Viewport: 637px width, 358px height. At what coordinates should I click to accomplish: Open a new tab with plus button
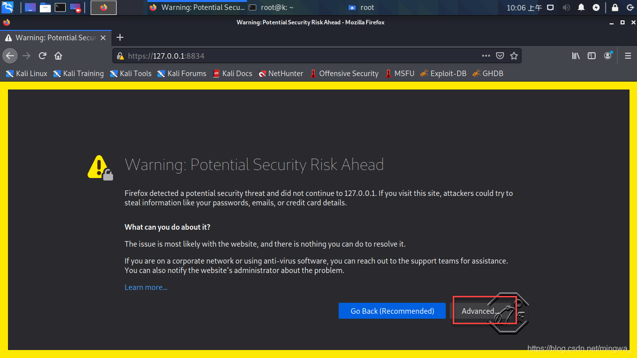120,38
